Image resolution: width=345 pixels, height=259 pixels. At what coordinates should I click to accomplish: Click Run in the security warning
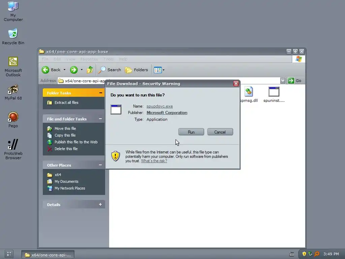coord(191,132)
